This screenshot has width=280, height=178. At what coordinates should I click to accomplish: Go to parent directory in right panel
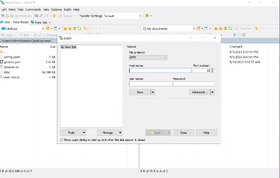pos(216,29)
